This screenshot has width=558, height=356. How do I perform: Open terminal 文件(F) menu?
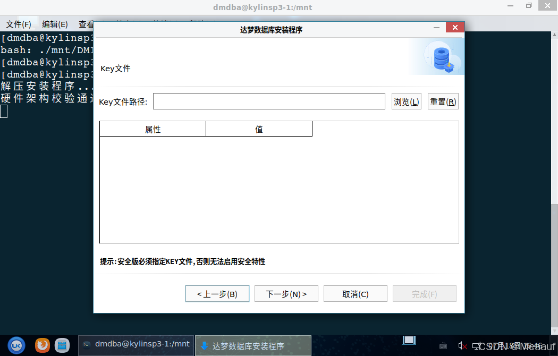pos(19,24)
